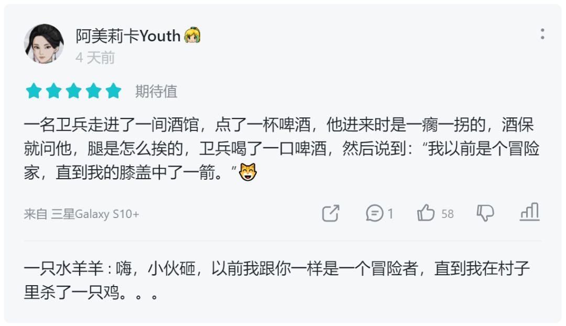
Task: Click the comment bubble icon
Action: coord(374,213)
